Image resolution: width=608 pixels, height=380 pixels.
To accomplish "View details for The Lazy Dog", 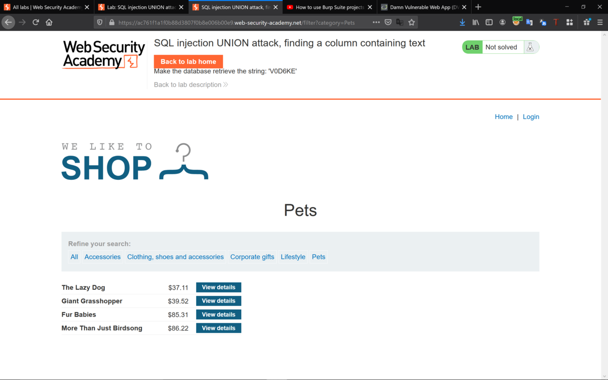I will pos(218,287).
